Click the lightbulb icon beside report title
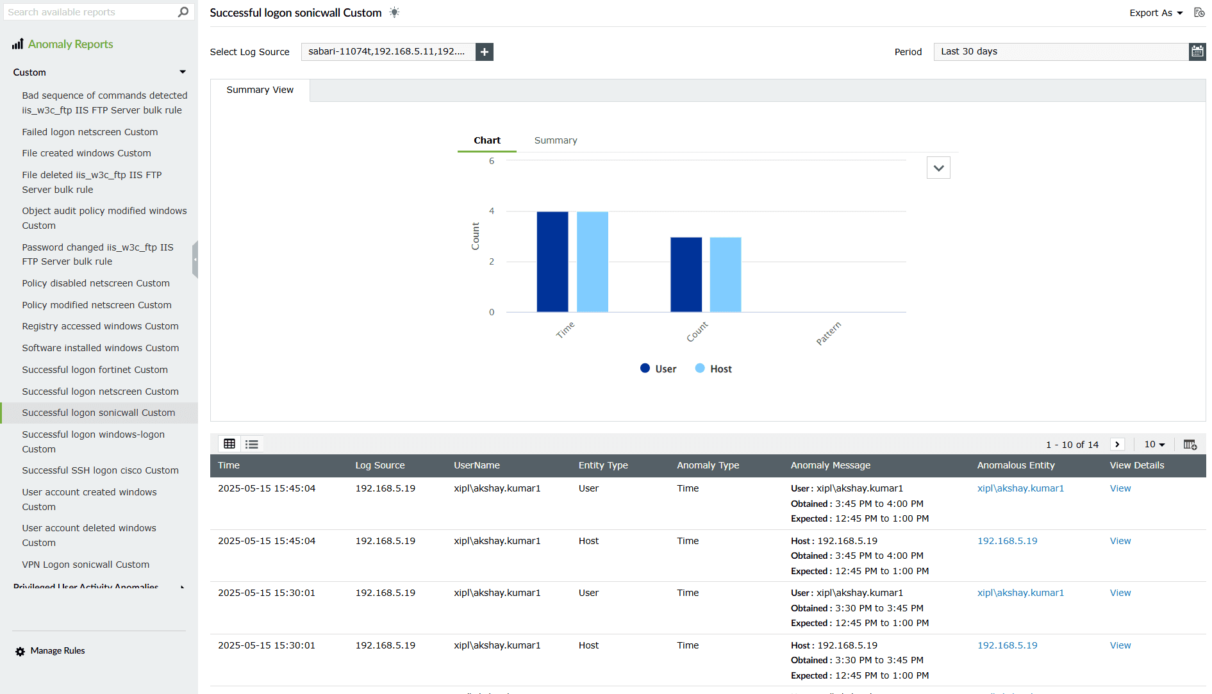This screenshot has width=1212, height=694. (x=394, y=13)
